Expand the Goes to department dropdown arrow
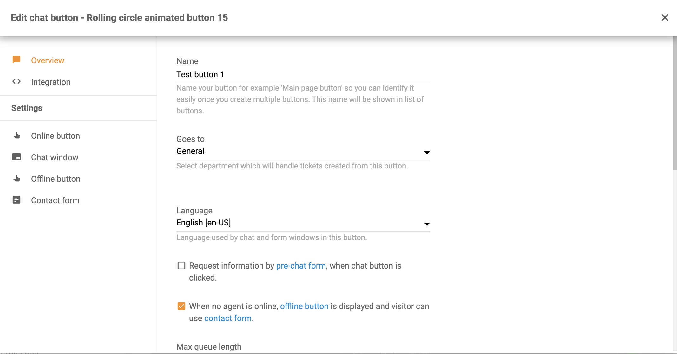 427,152
